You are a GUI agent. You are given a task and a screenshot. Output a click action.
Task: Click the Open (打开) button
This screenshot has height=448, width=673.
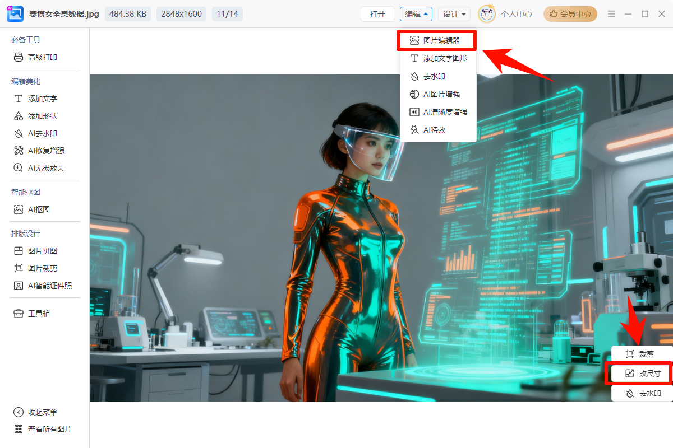pos(377,14)
